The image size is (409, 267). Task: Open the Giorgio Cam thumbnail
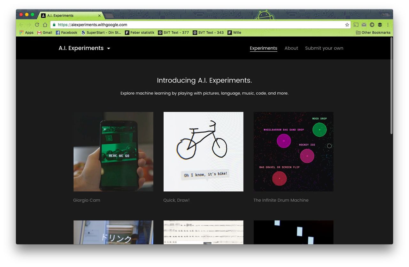(x=113, y=152)
